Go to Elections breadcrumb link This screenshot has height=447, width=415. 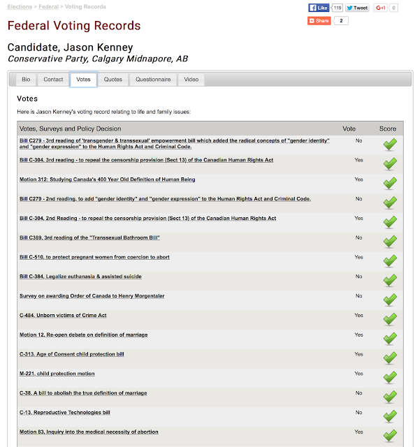(x=20, y=6)
